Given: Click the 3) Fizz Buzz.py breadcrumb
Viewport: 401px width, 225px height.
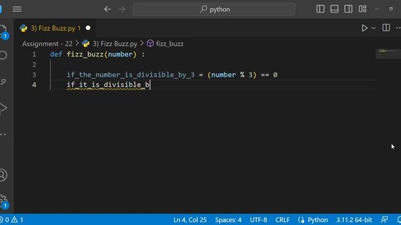Looking at the screenshot, I should 115,44.
